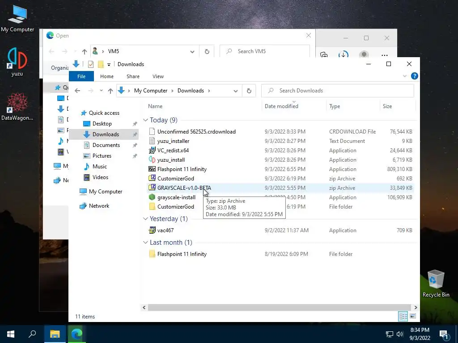Select Desktop in navigation pane

[x=102, y=124]
